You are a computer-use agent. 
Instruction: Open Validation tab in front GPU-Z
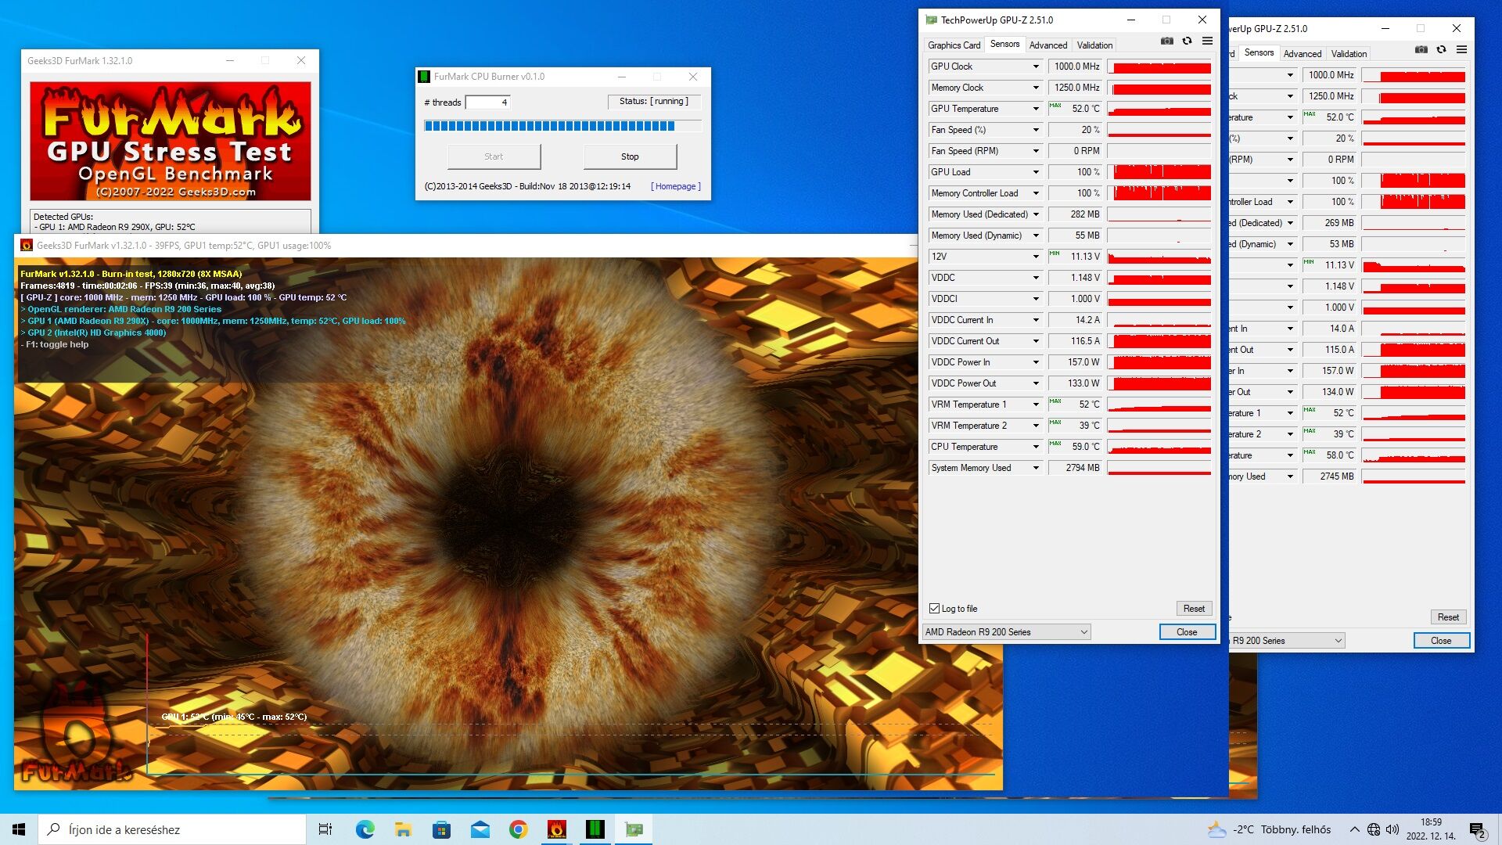pyautogui.click(x=1094, y=45)
